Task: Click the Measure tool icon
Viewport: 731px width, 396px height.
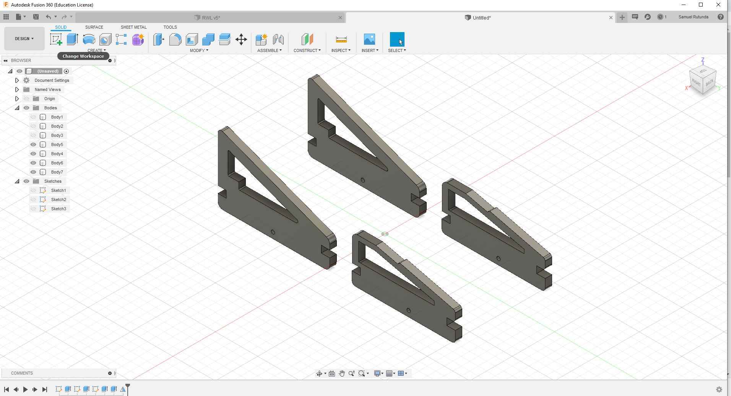Action: pos(341,39)
